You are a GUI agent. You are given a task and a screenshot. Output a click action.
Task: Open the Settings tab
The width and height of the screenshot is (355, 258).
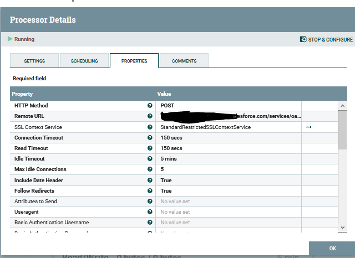point(34,60)
